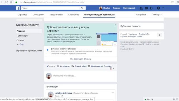Add another language with plus button
The width and height of the screenshot is (179, 101).
pyautogui.click(x=159, y=35)
